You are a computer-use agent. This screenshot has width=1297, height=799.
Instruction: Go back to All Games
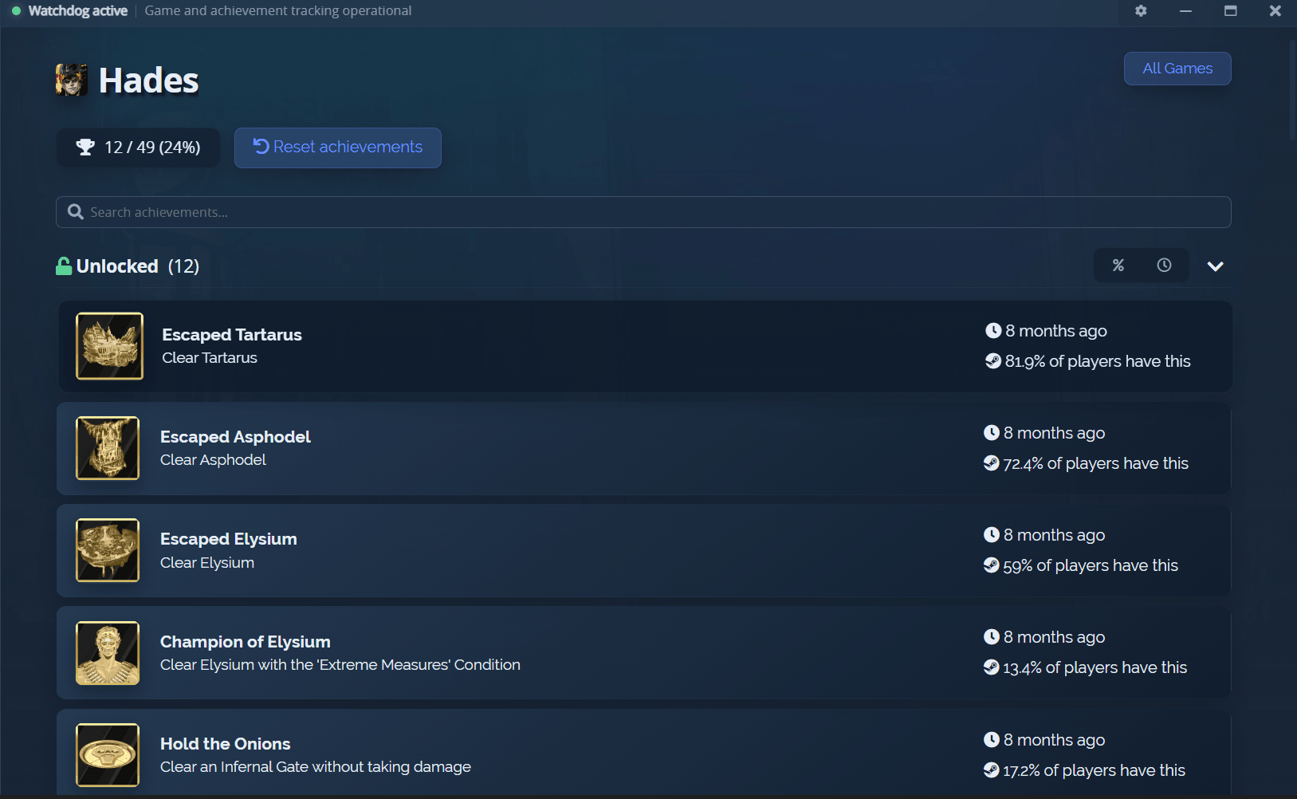pyautogui.click(x=1177, y=69)
